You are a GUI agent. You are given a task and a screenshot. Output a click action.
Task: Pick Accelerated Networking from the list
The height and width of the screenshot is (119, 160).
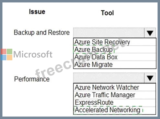click(115, 110)
